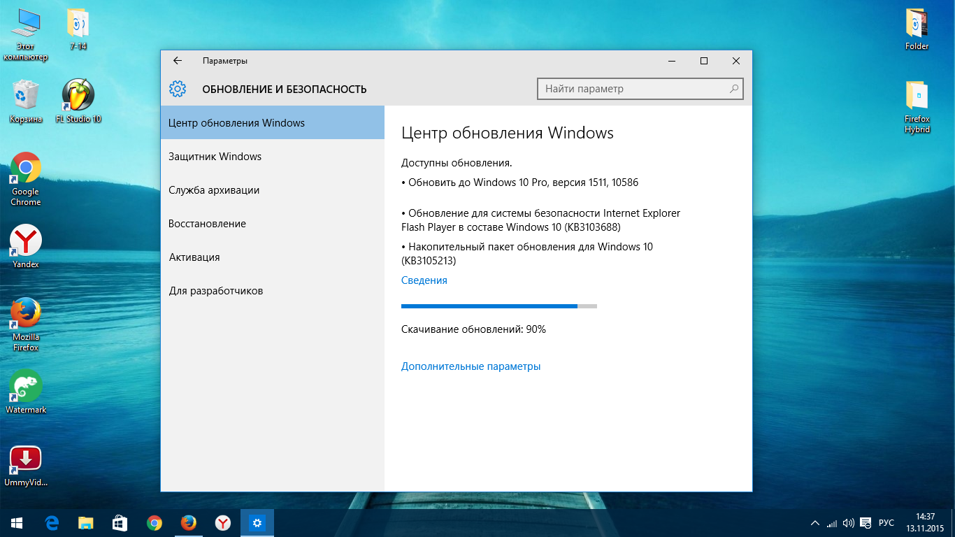This screenshot has width=955, height=537.
Task: Launch Edge from the taskbar
Action: pos(51,523)
